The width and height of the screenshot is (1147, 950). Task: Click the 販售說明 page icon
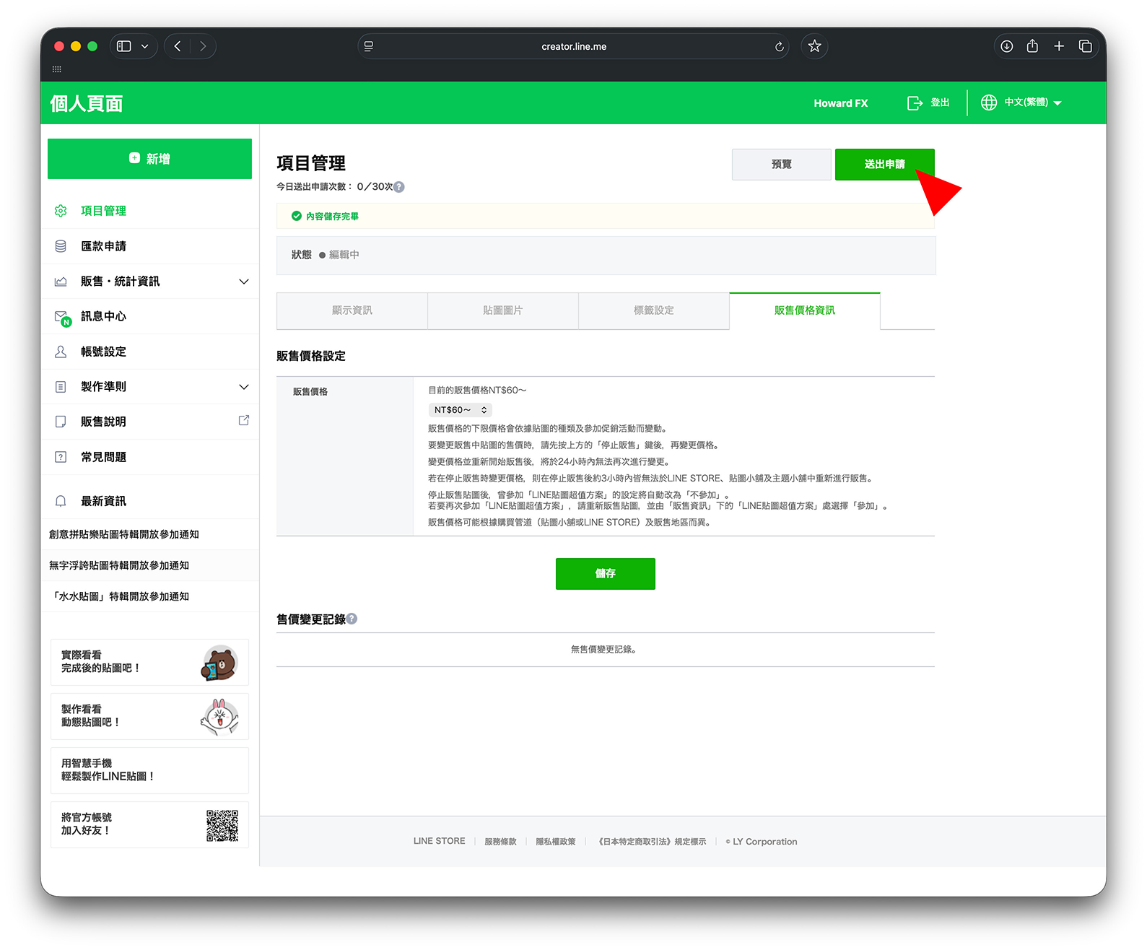click(61, 422)
